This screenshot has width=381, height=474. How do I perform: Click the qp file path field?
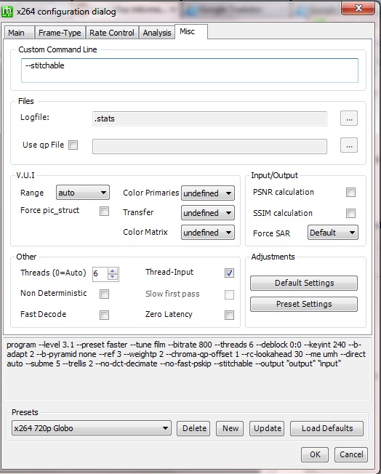tap(209, 146)
